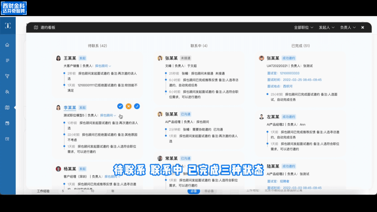The height and width of the screenshot is (212, 377).
Task: Click the 西财金科 达芬奇智聘 logo
Action: [x=14, y=8]
